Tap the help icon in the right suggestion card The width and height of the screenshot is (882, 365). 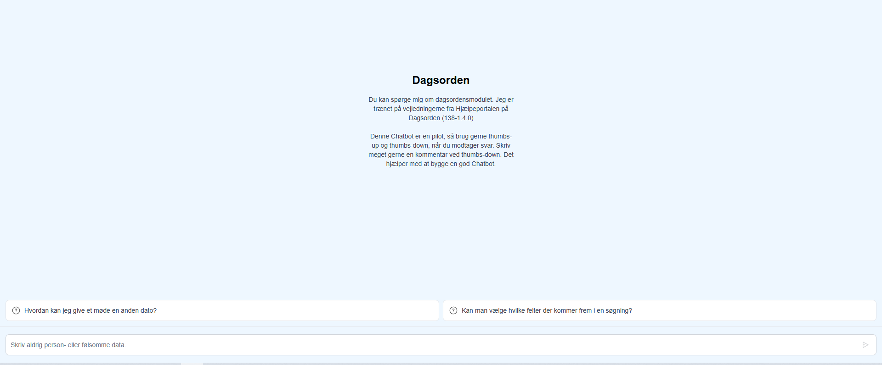[453, 310]
